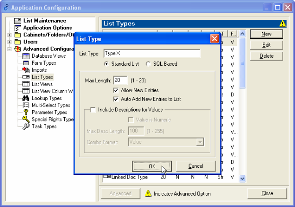This screenshot has height=207, width=295.
Task: Click warning icon in List Types header
Action: (x=283, y=24)
